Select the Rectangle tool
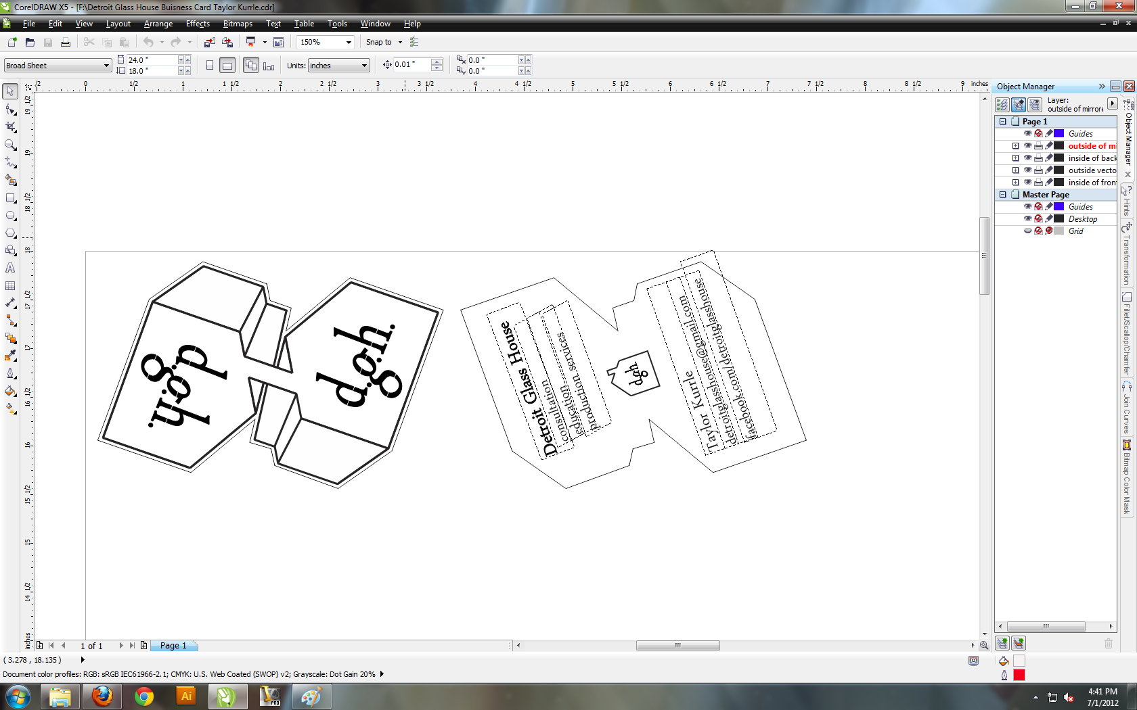This screenshot has height=710, width=1137. [10, 197]
